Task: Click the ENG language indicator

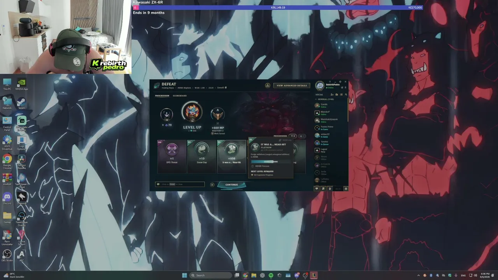Action: (x=463, y=275)
